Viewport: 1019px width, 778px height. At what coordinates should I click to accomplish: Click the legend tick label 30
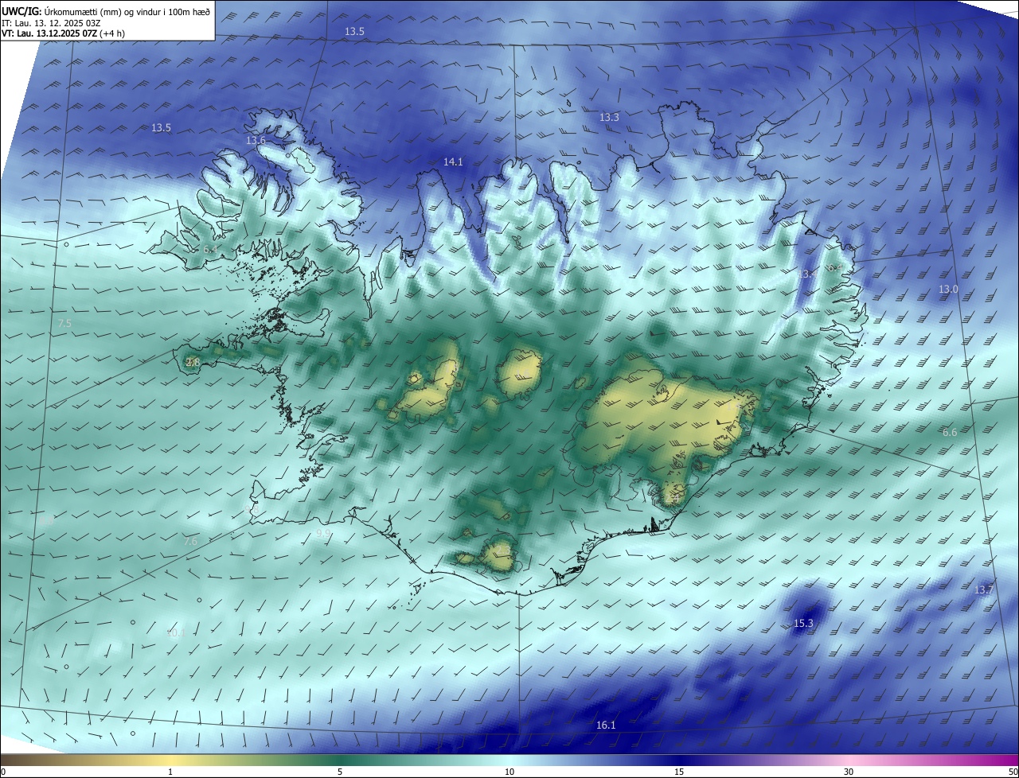[x=849, y=772]
